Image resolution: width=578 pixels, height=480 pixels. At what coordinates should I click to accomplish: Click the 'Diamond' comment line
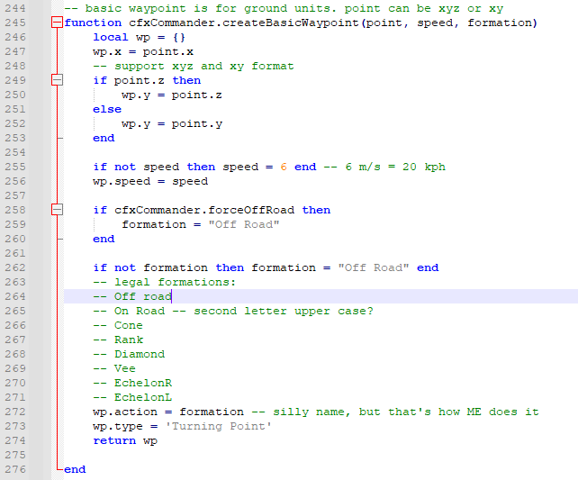coord(129,354)
